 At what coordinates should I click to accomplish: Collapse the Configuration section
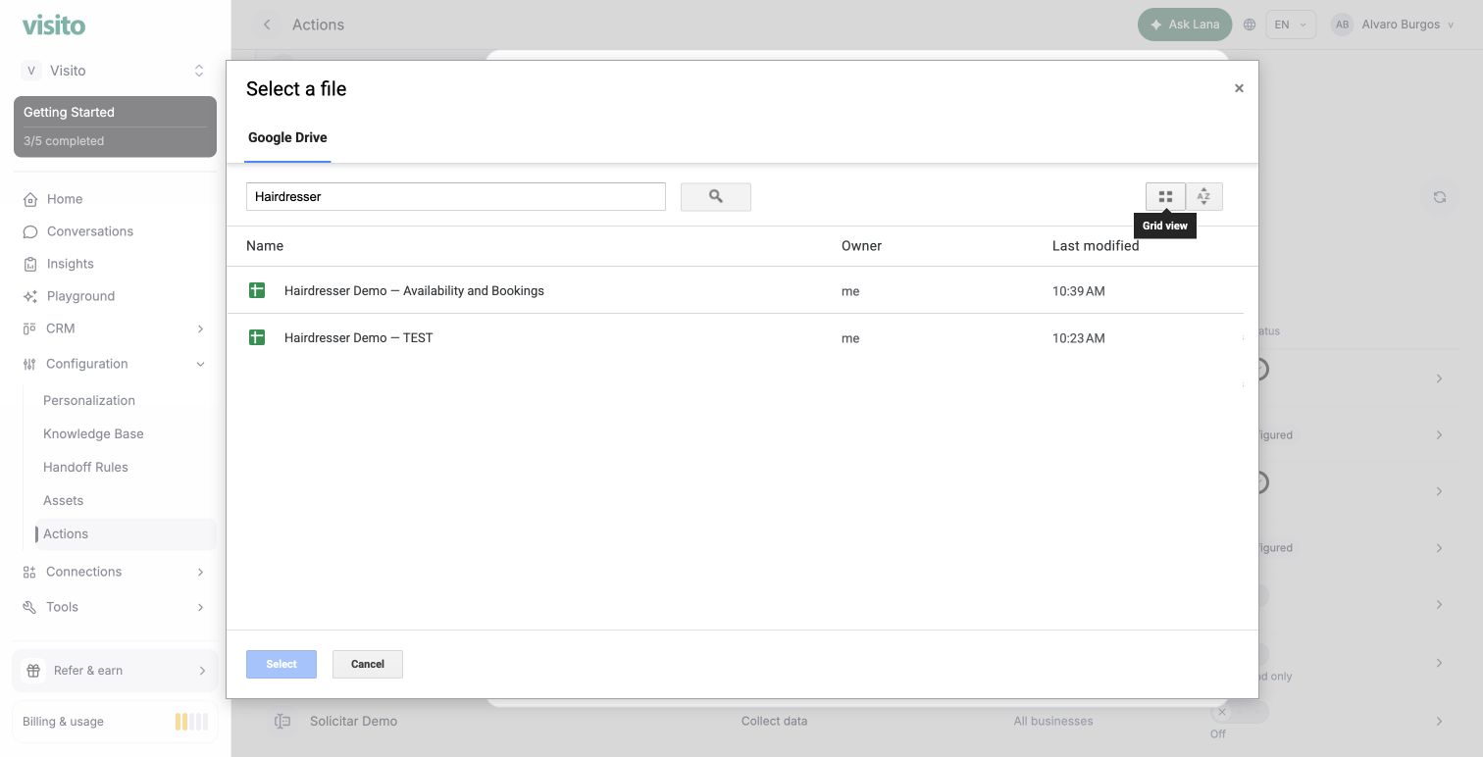point(115,364)
